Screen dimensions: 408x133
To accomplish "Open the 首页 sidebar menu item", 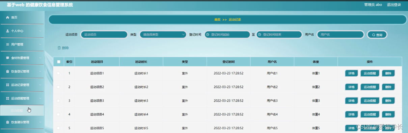I will point(22,17).
